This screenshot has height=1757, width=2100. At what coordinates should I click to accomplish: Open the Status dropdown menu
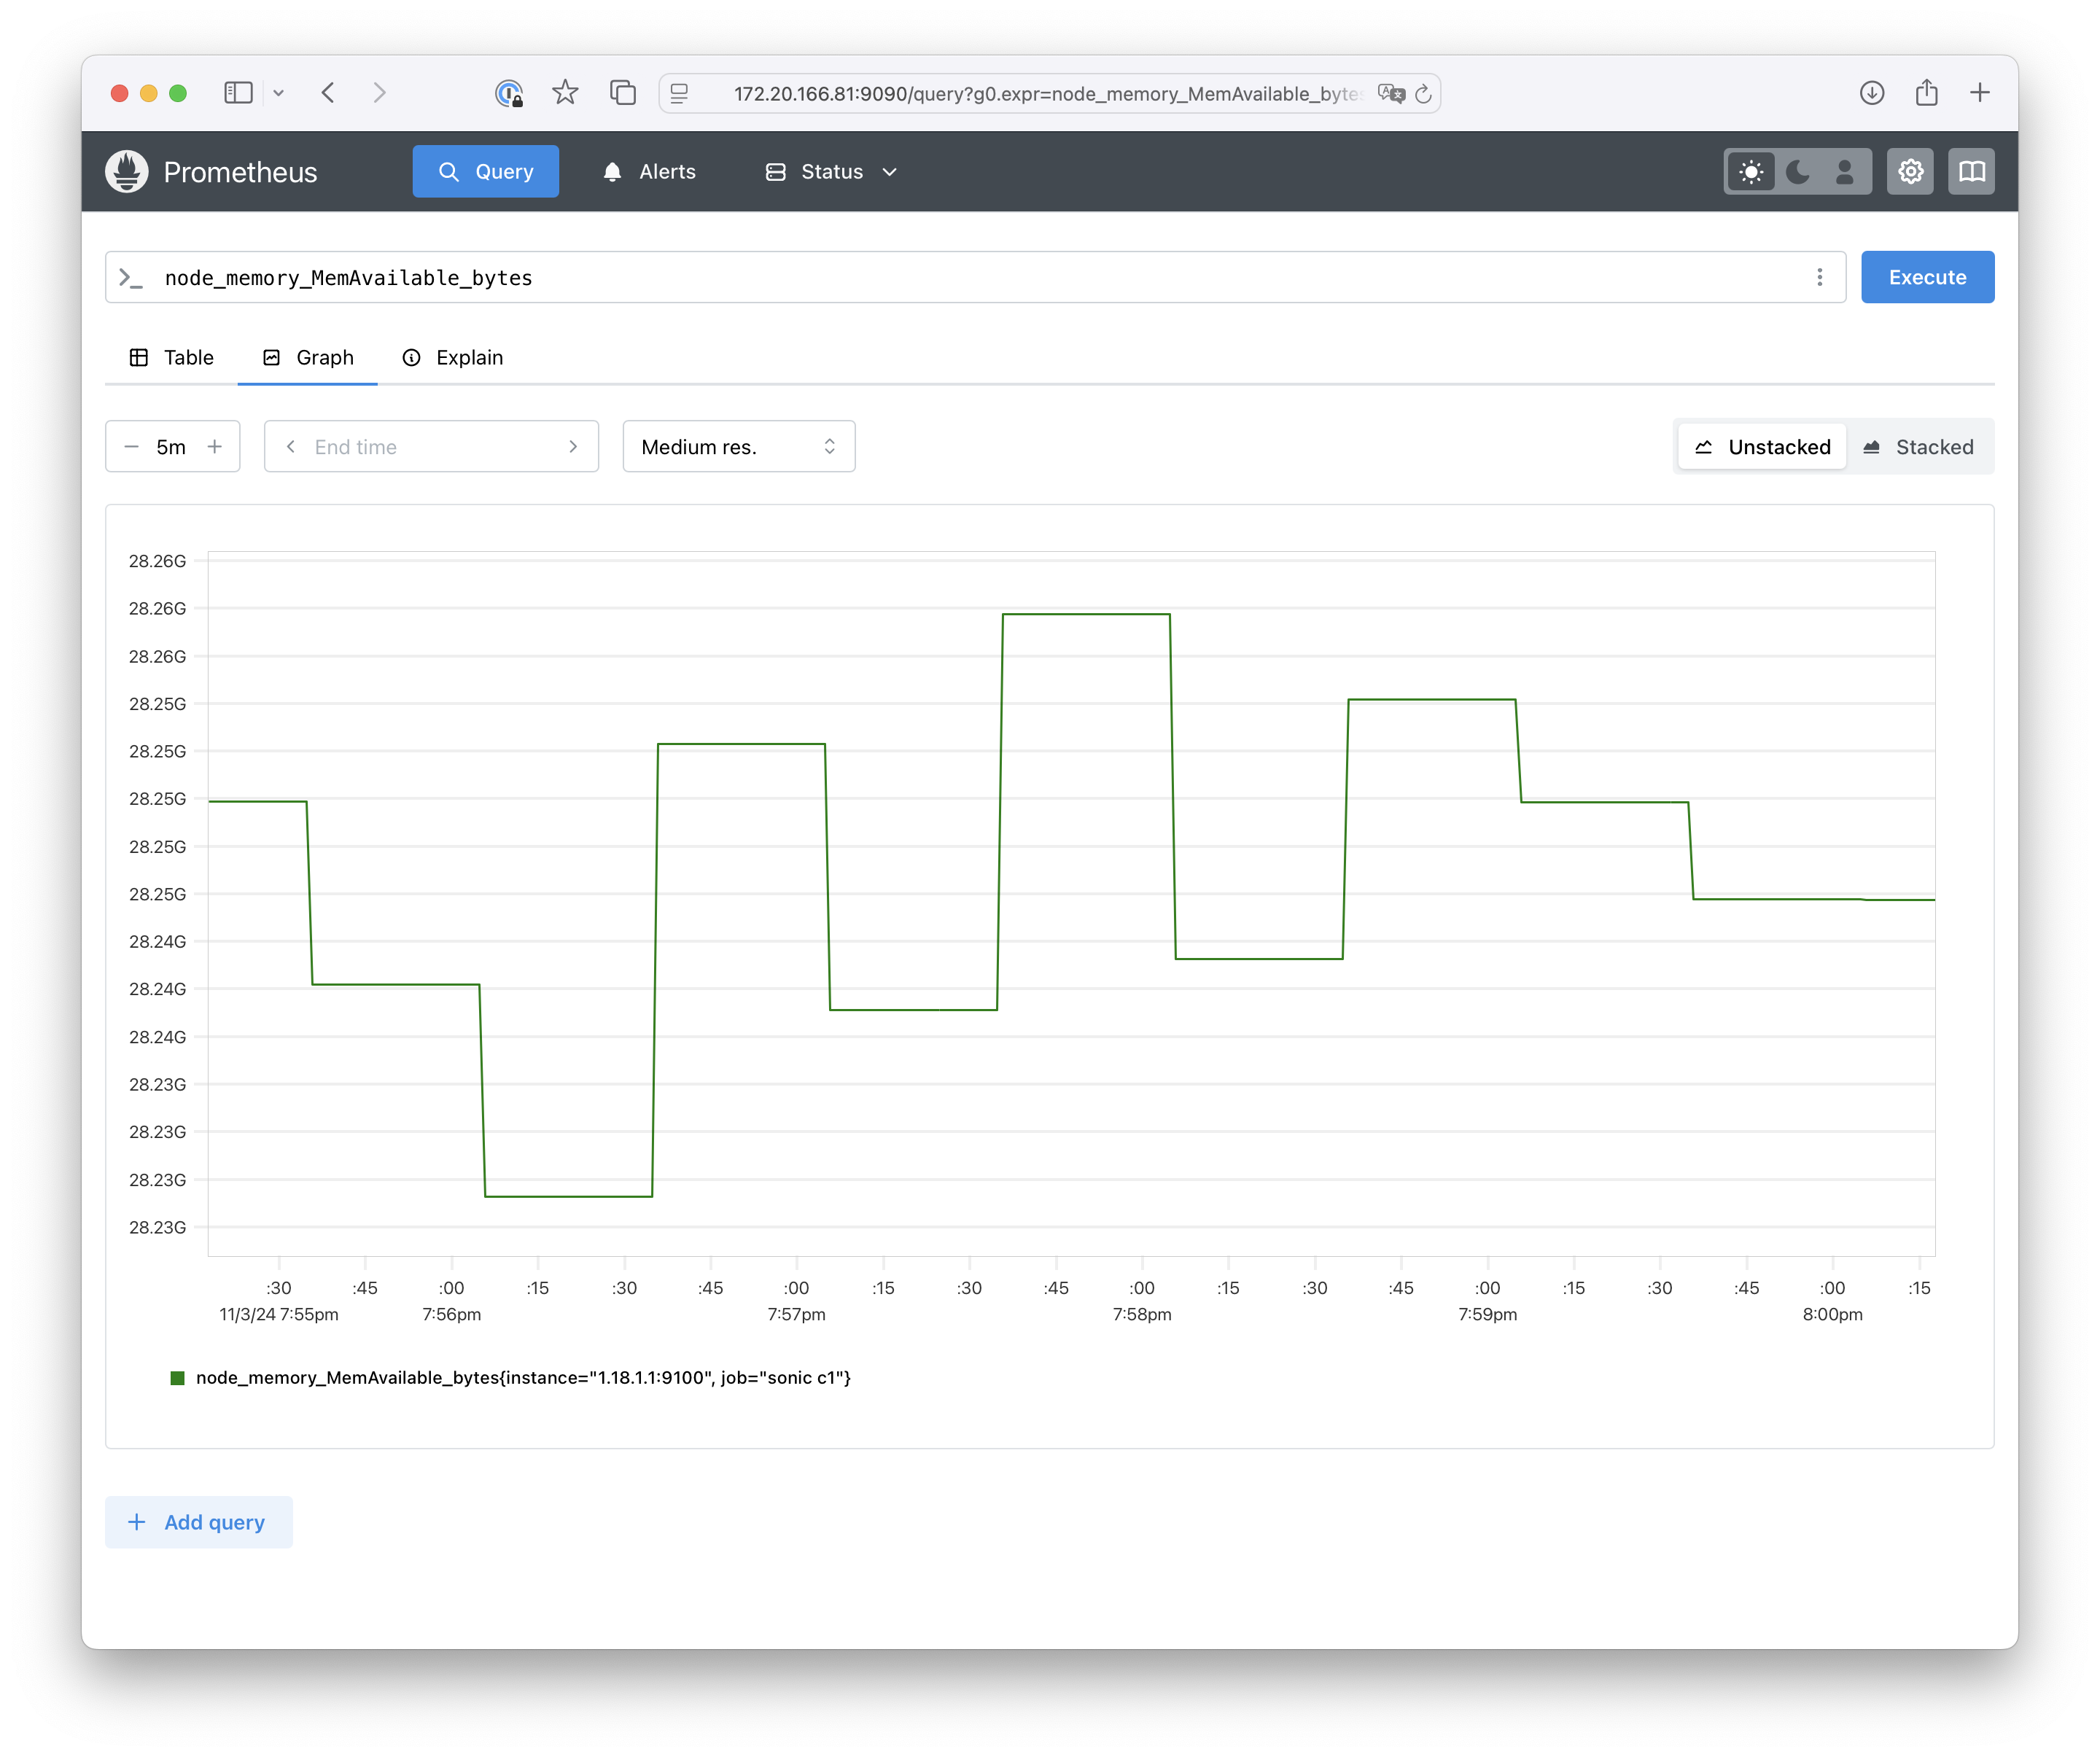[830, 171]
